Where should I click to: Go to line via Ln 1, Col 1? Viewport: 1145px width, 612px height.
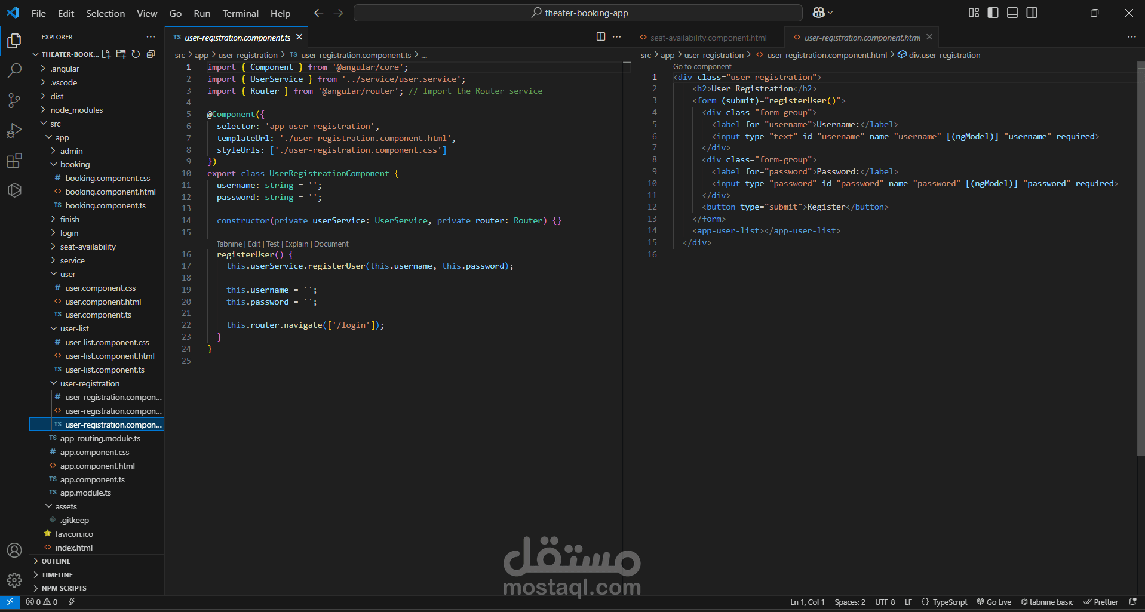point(808,602)
